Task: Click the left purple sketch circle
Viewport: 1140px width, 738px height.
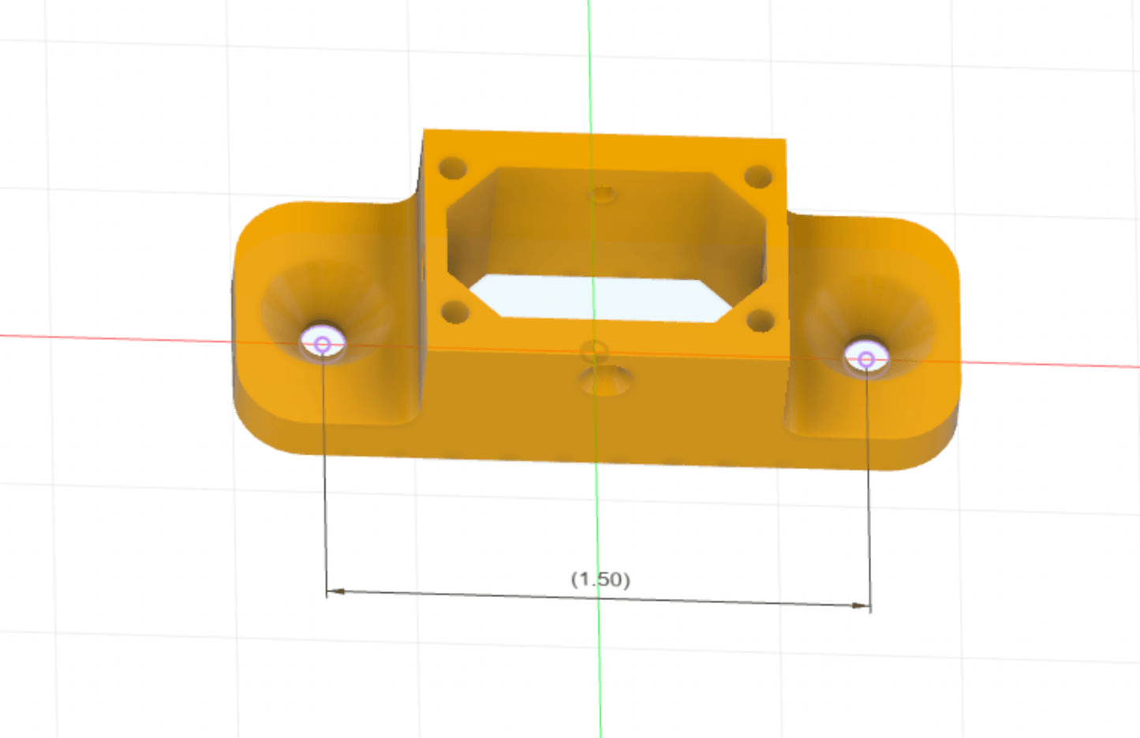Action: [322, 344]
